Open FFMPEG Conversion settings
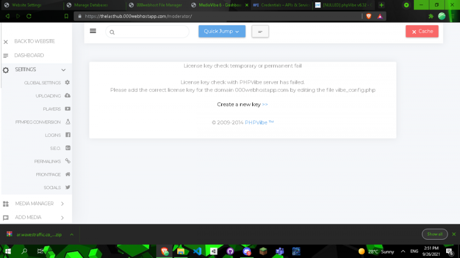 (38, 122)
